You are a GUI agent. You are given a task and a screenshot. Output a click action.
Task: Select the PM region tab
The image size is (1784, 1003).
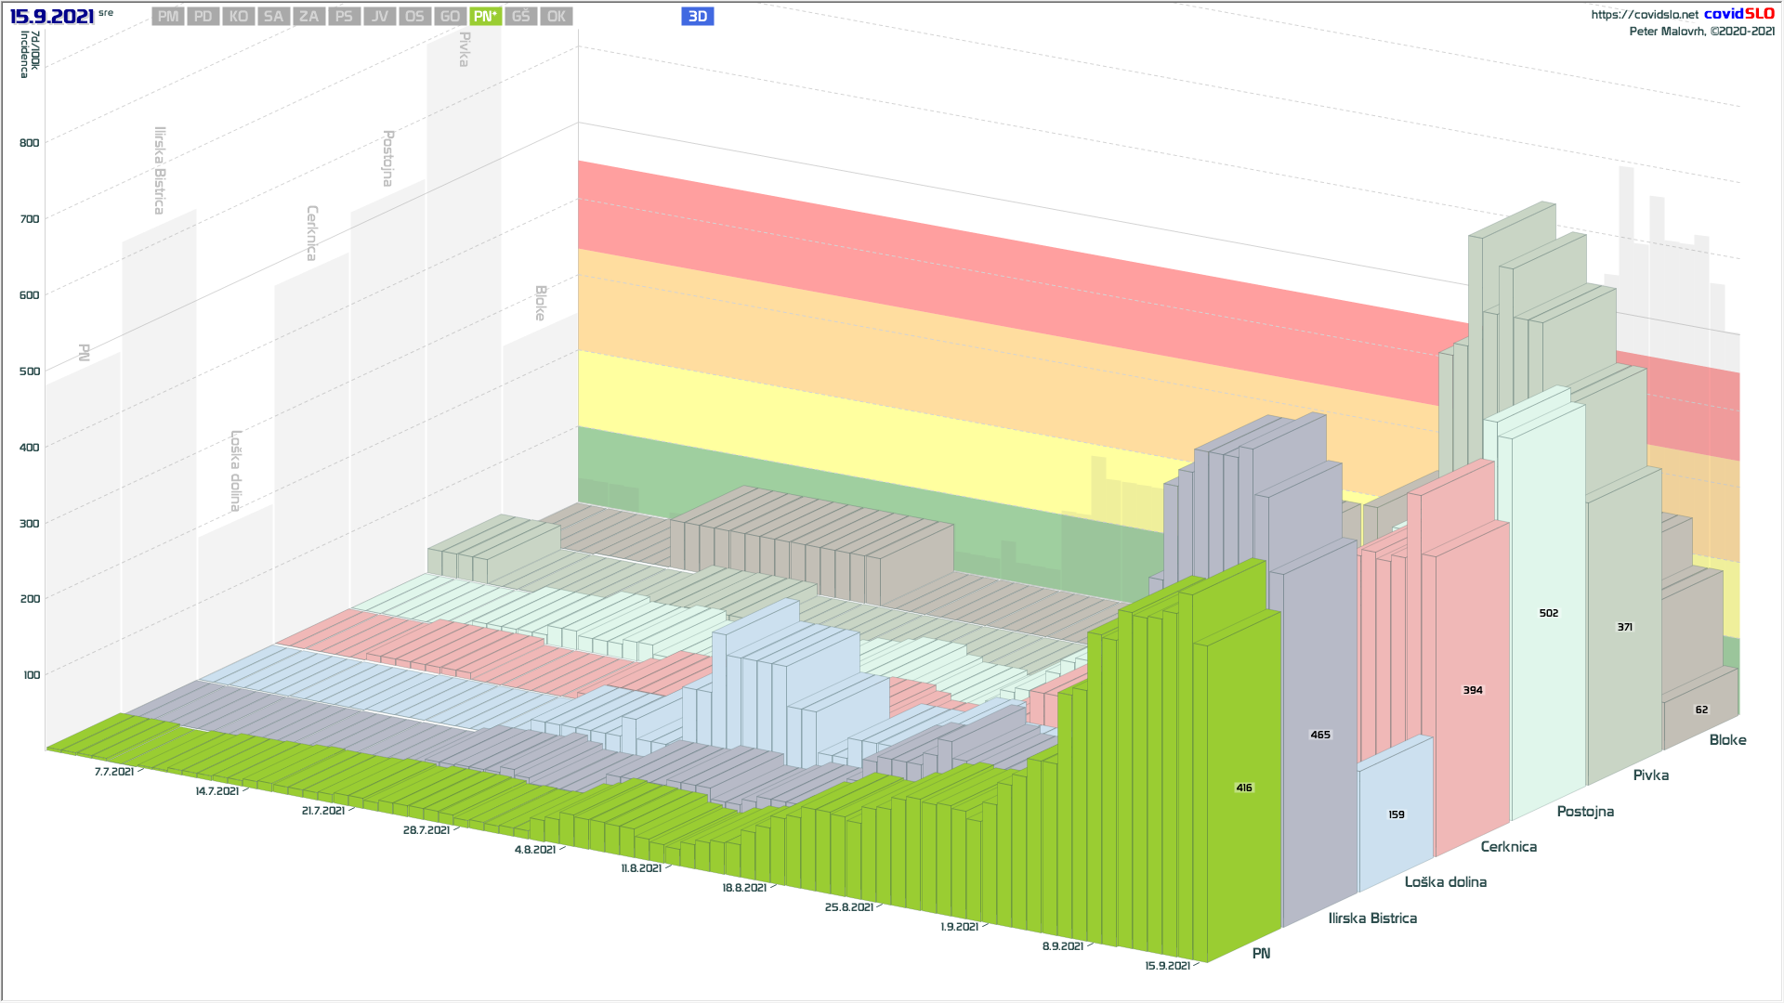(168, 17)
